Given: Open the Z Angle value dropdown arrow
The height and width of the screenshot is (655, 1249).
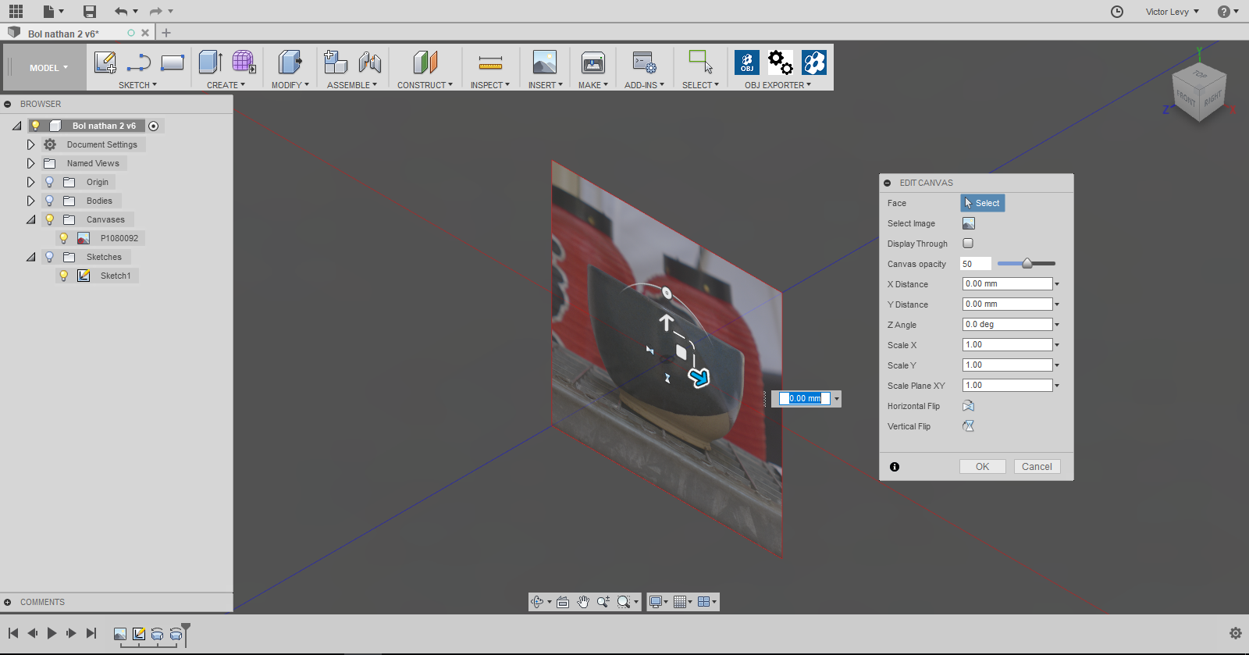Looking at the screenshot, I should (1057, 325).
